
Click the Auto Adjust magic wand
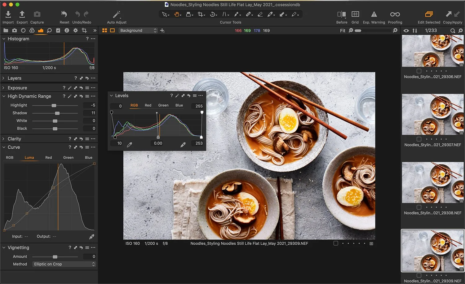(x=117, y=14)
